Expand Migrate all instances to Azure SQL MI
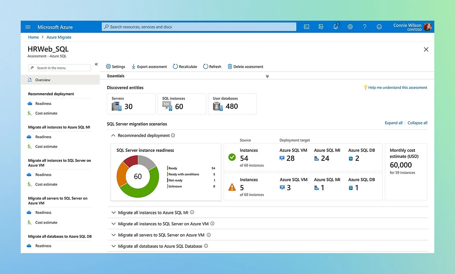The width and height of the screenshot is (455, 274). pos(113,213)
